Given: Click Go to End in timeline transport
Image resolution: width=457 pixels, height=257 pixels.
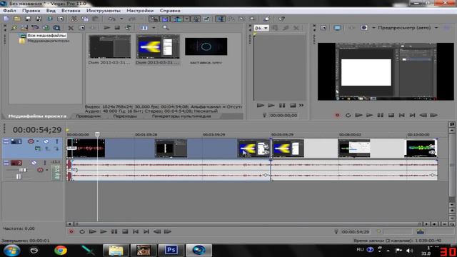Looking at the screenshot, I should pyautogui.click(x=146, y=231).
